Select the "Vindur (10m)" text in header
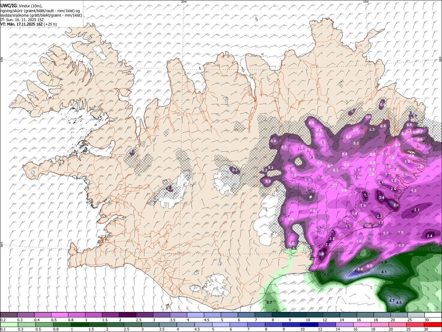Image resolution: width=442 pixels, height=332 pixels. 30,6
